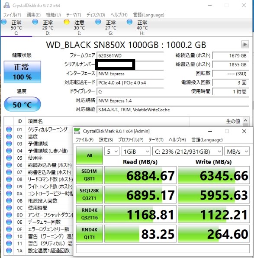Click SEQ1M read result 6884.67
The height and width of the screenshot is (258, 254).
click(140, 175)
